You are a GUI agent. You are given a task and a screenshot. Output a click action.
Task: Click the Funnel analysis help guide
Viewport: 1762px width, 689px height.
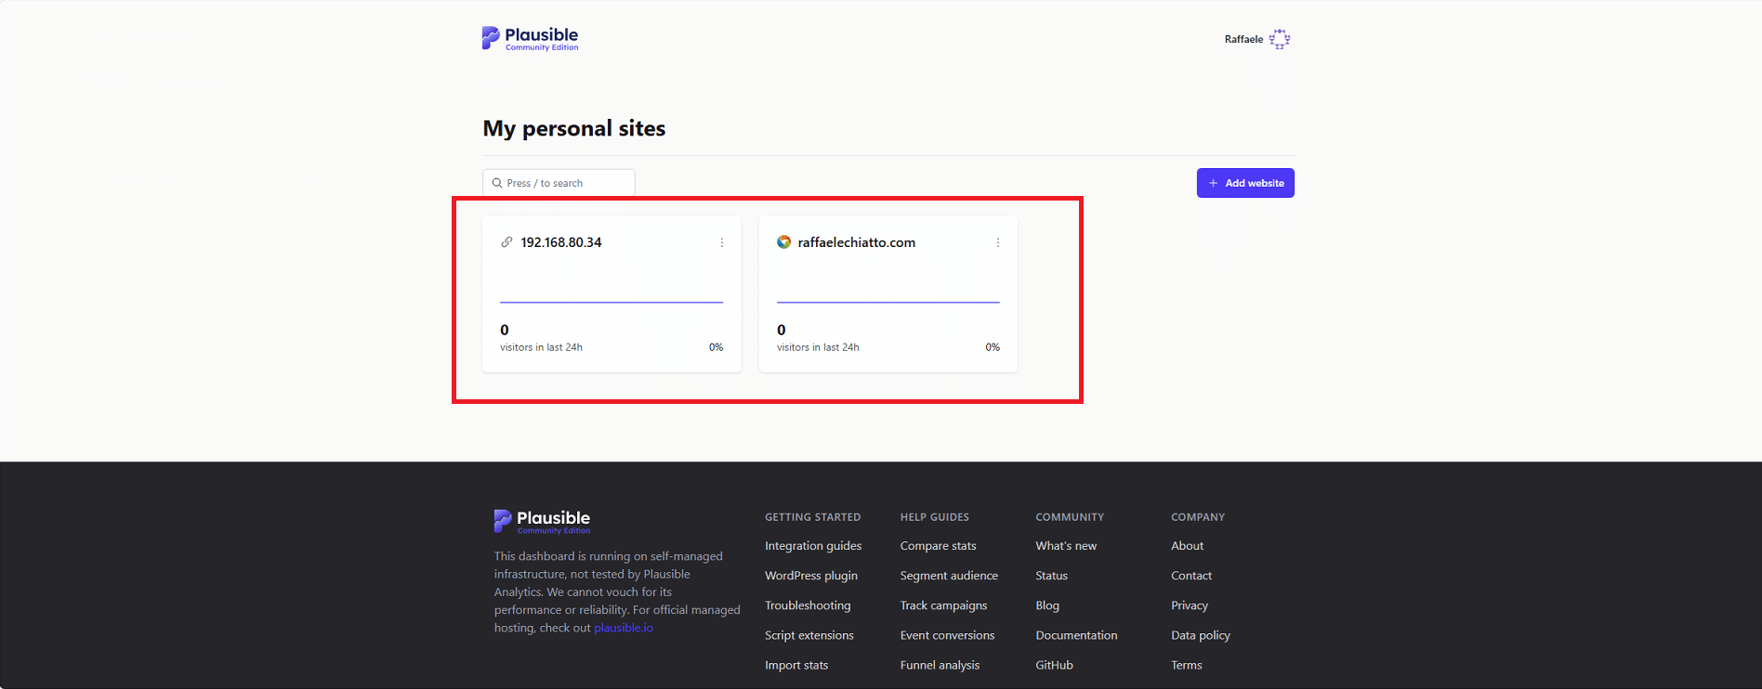[x=940, y=665]
